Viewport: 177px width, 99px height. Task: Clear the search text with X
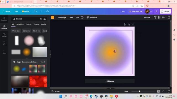click(x=41, y=19)
